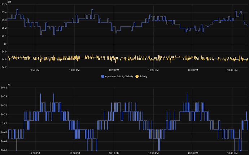
Task: Toggle the yellow 'Salinity' legend label
Action: [144, 76]
